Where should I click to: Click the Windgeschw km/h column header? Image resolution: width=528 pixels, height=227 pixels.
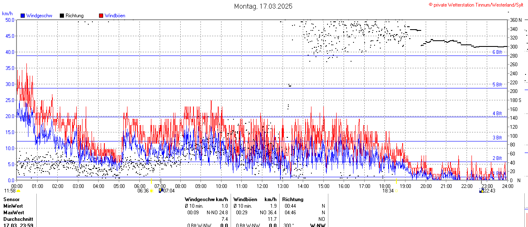206,199
